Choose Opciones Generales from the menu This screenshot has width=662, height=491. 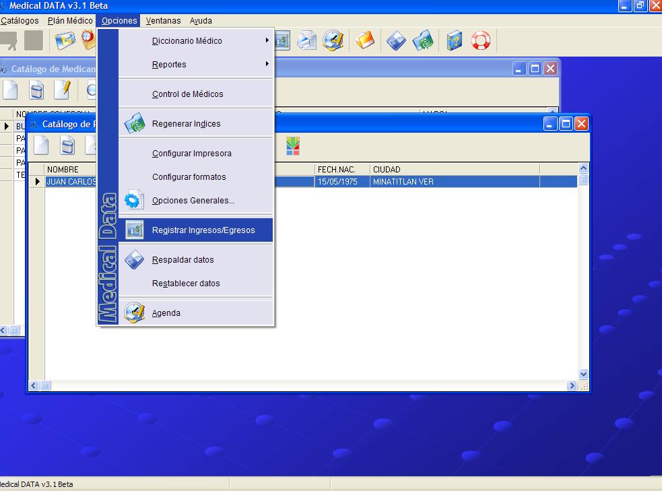click(193, 201)
